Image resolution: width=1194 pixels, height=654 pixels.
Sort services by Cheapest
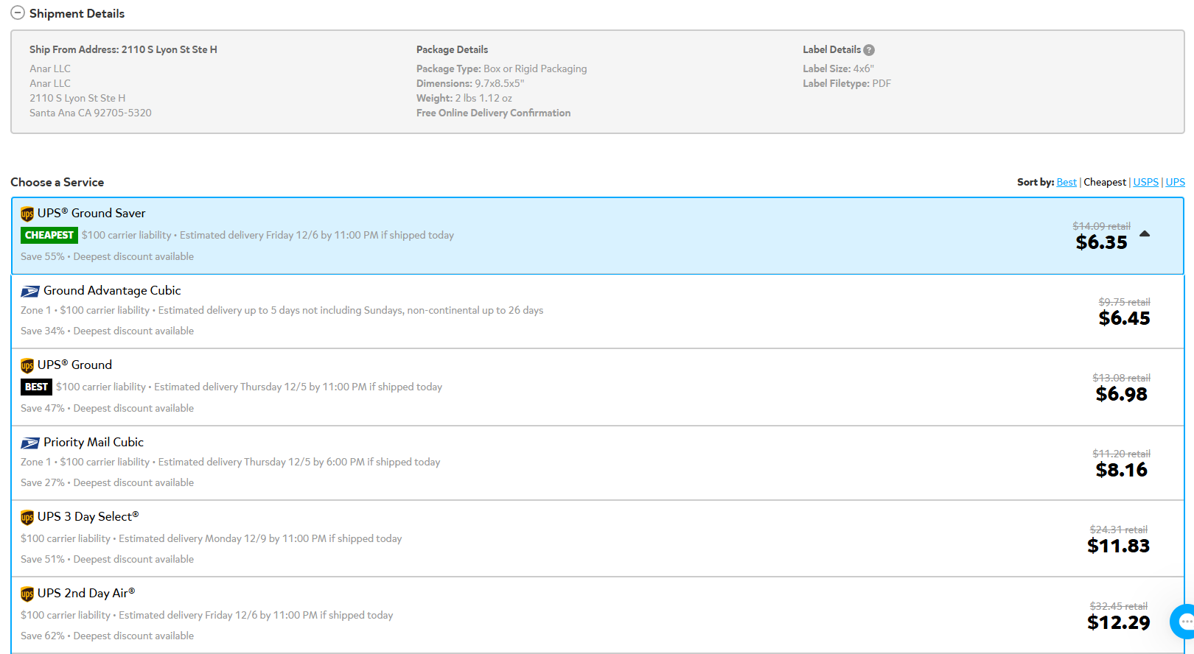click(x=1105, y=182)
